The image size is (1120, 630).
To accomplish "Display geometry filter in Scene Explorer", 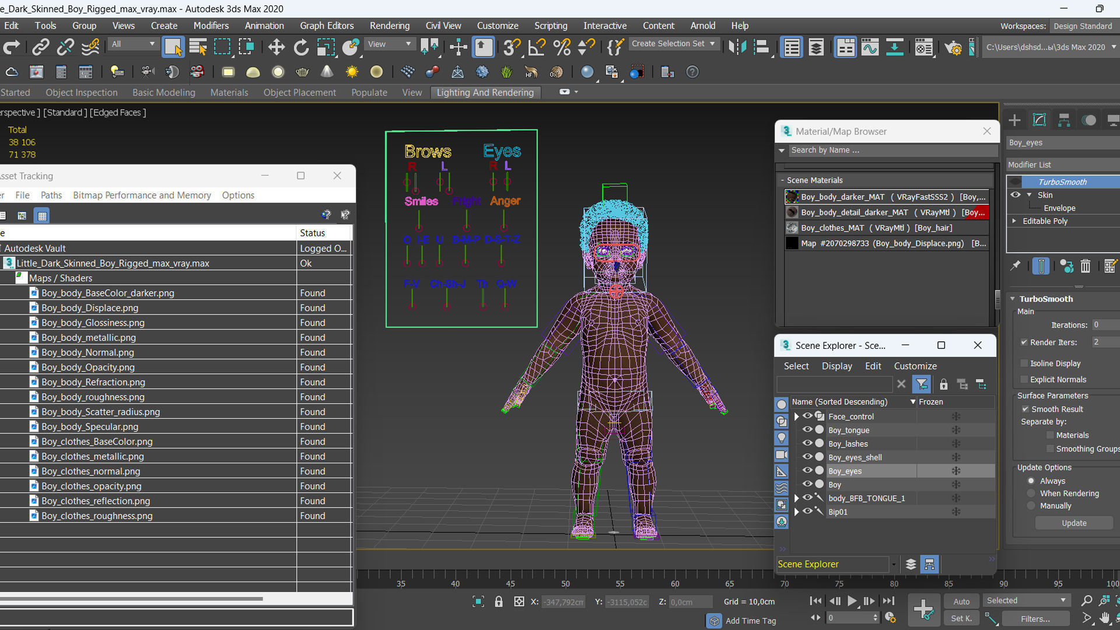I will (x=782, y=404).
